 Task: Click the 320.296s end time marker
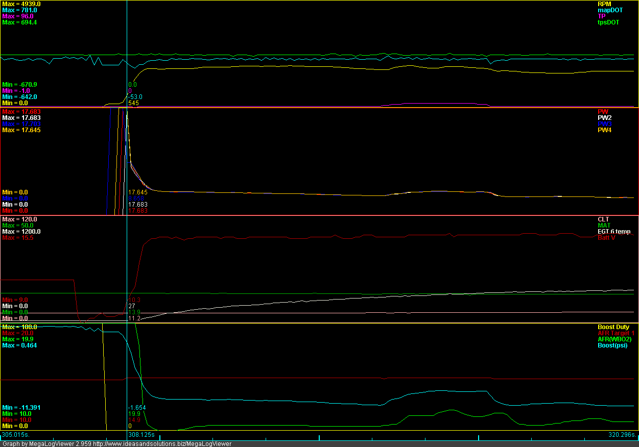(619, 435)
